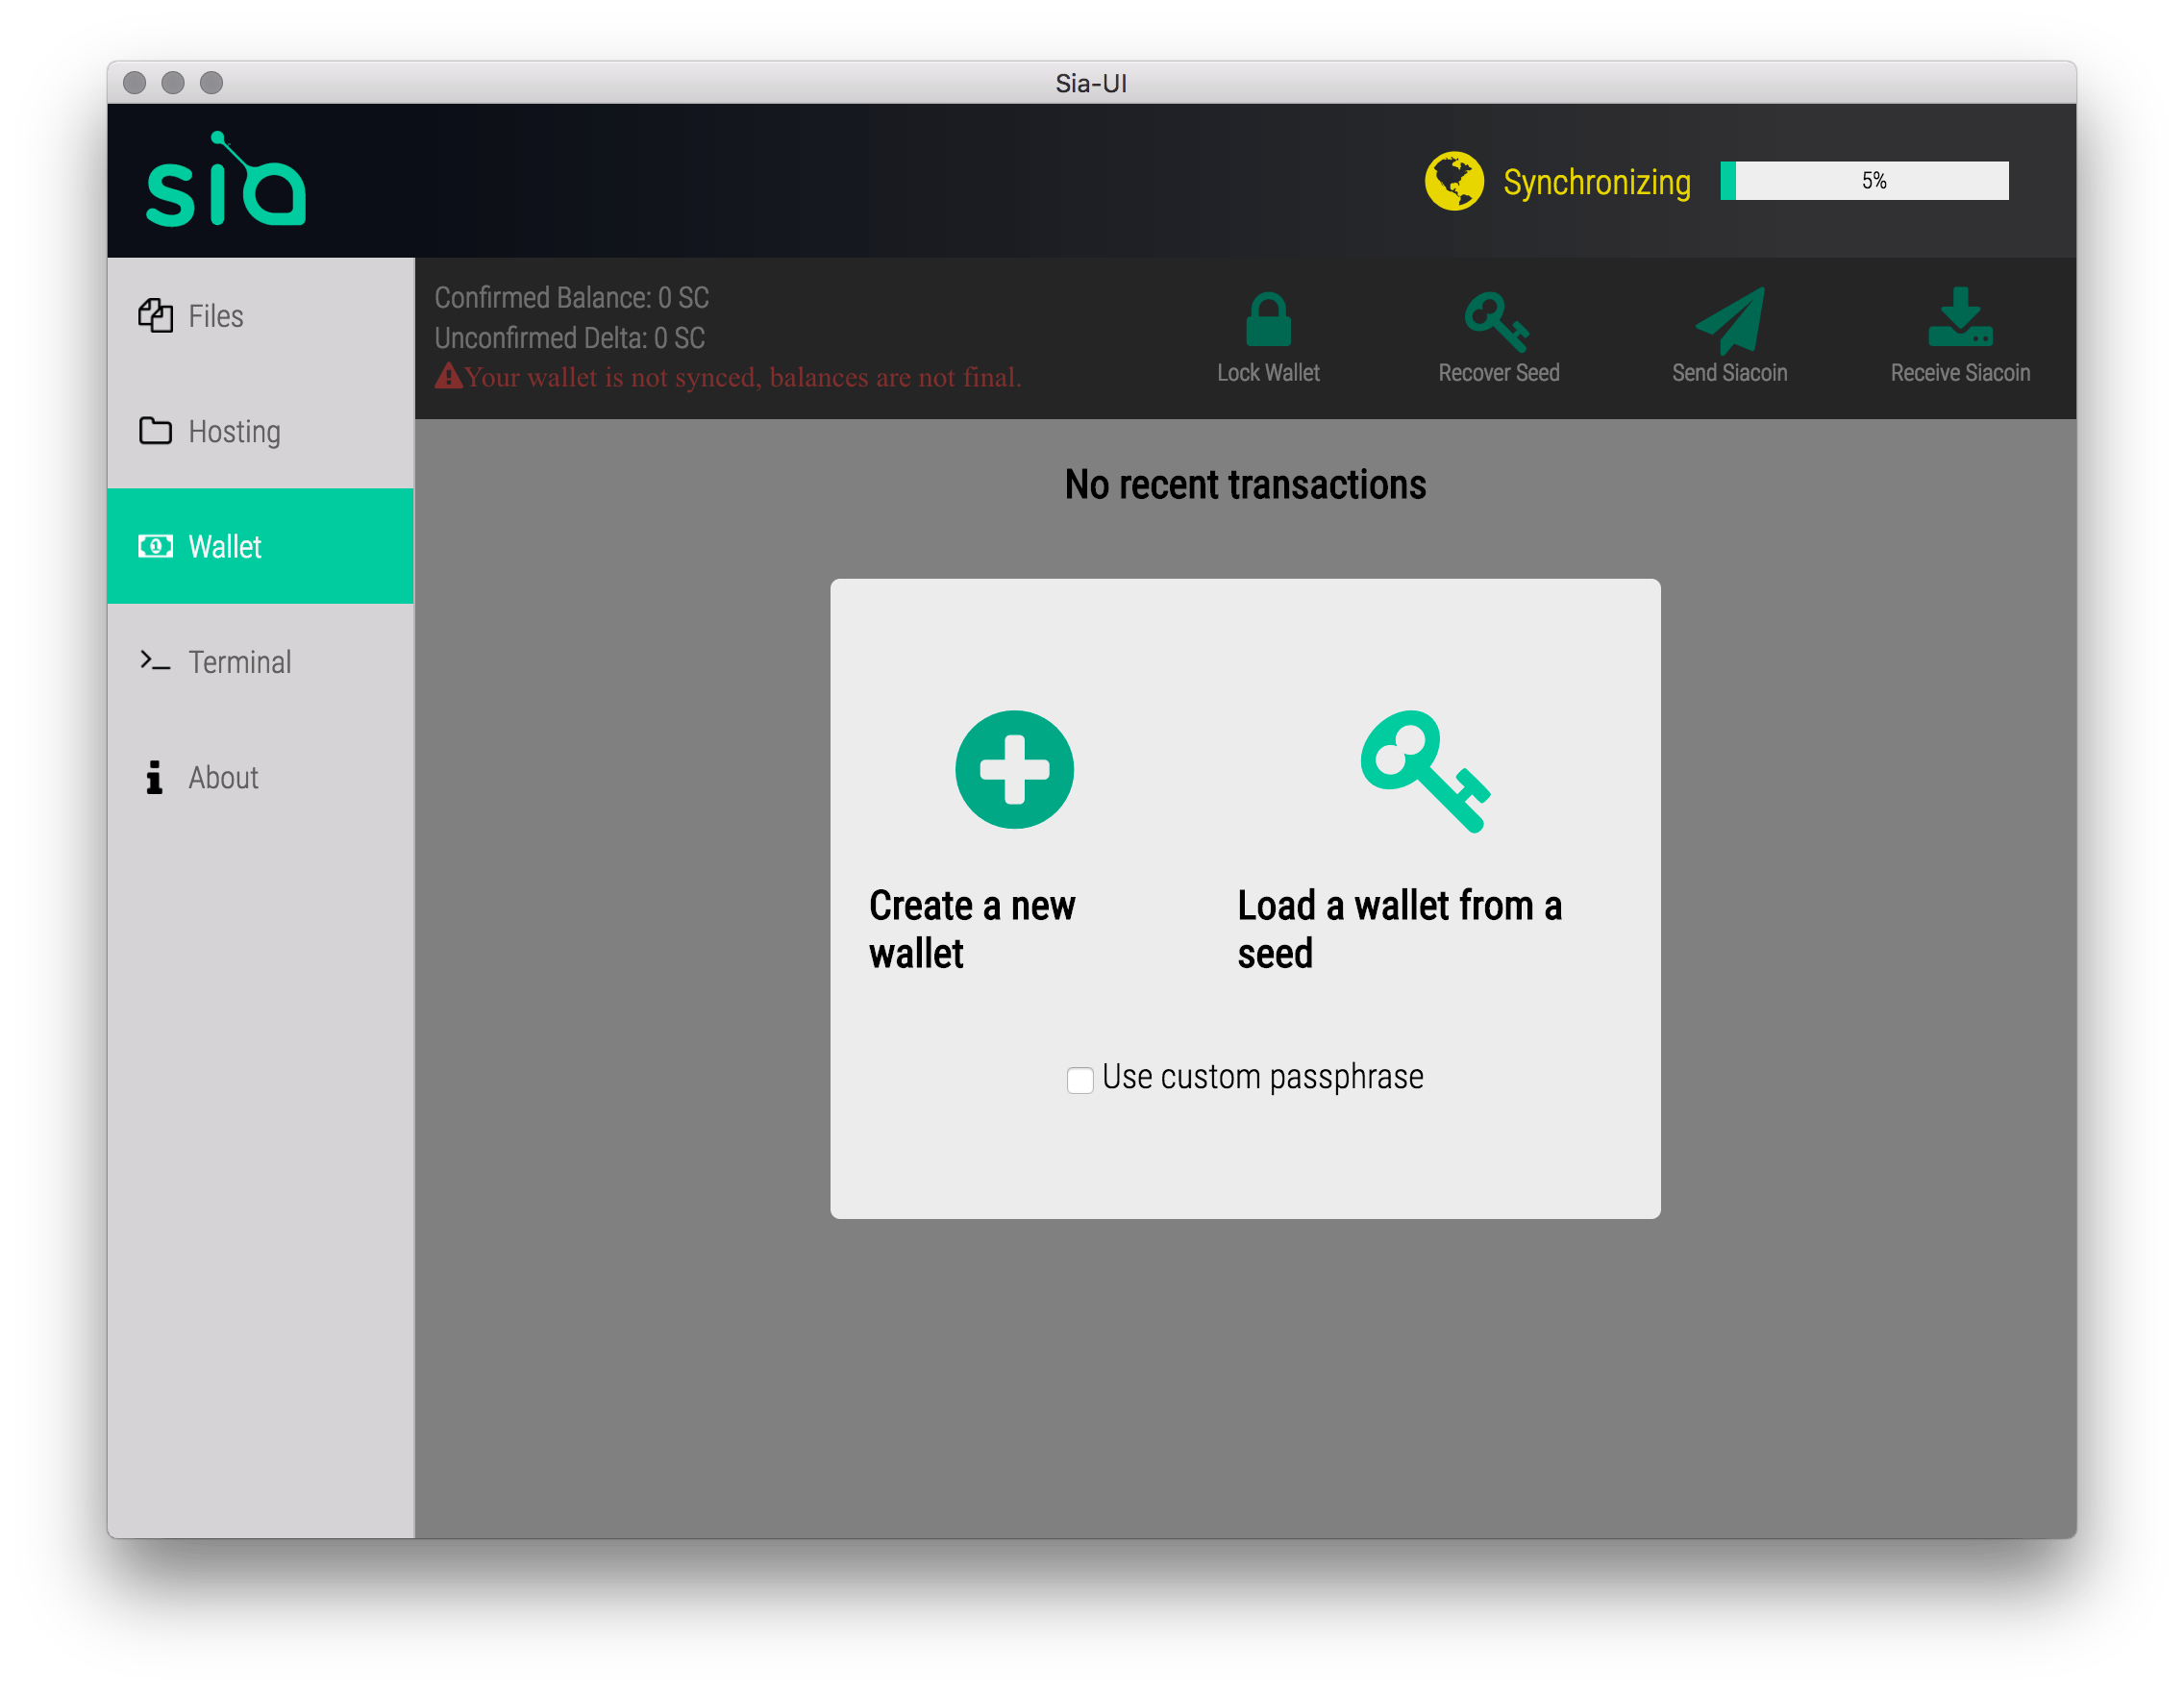Click the Hosting folder icon in sidebar

coord(155,431)
